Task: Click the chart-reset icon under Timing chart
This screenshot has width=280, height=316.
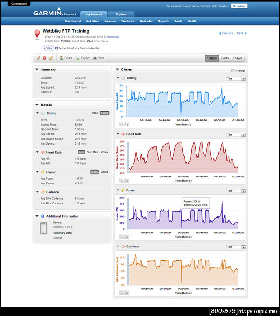Action: click(122, 124)
